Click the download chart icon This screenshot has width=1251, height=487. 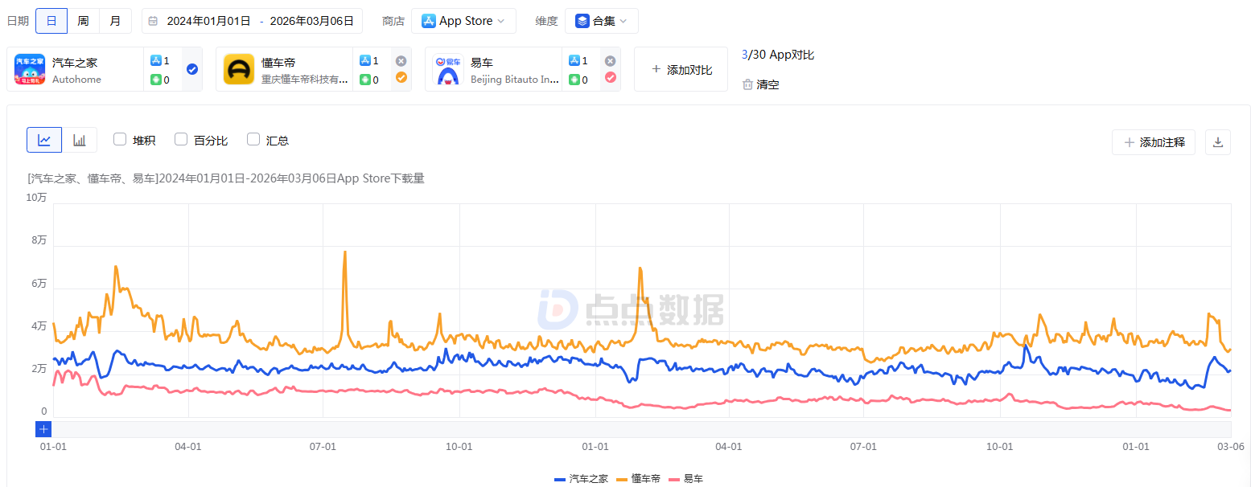(x=1217, y=142)
